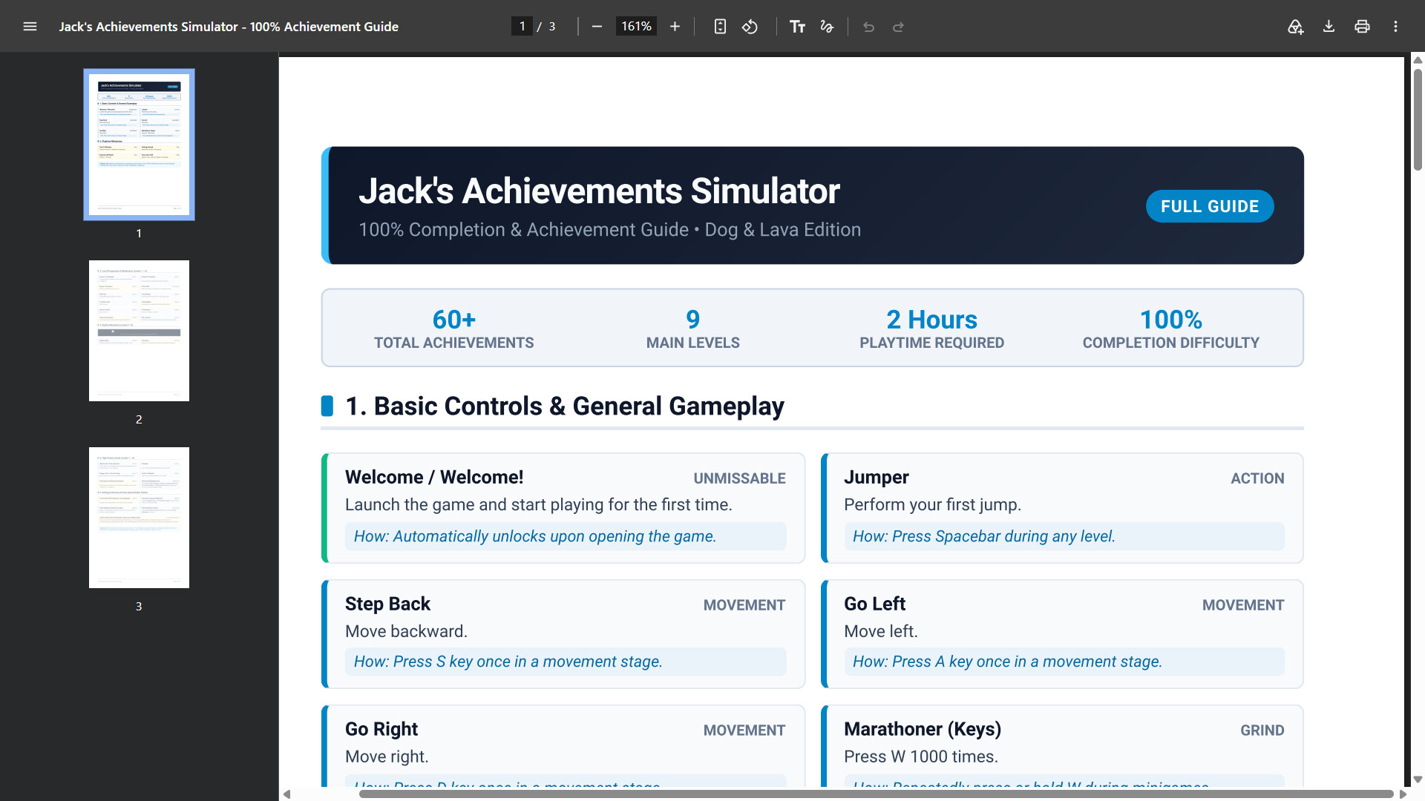Click the scroll up arrow of the vertical scrollbar

1418,60
